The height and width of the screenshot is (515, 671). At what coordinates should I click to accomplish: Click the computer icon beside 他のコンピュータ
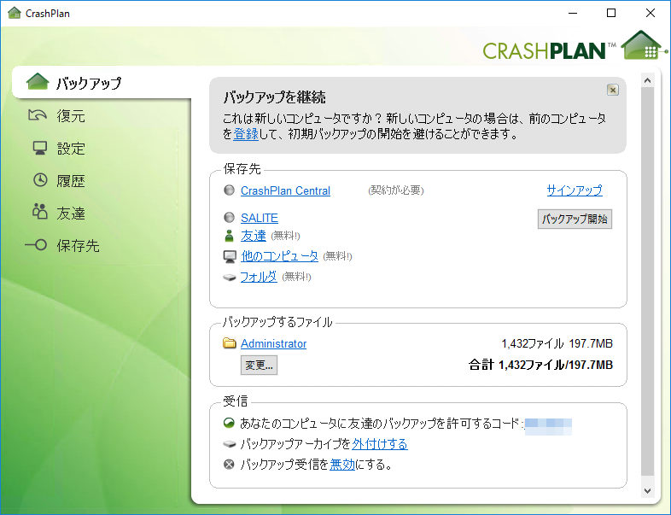coord(230,256)
